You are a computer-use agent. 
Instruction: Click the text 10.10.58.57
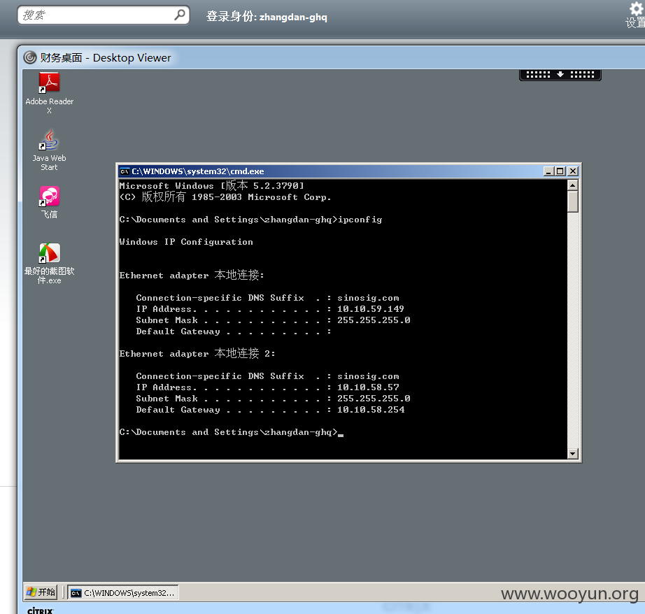click(368, 387)
